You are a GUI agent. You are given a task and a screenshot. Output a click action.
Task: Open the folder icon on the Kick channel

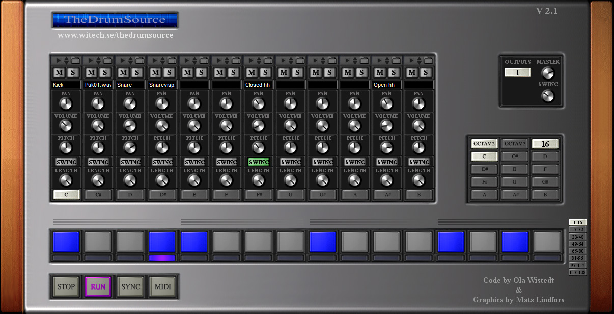75,60
